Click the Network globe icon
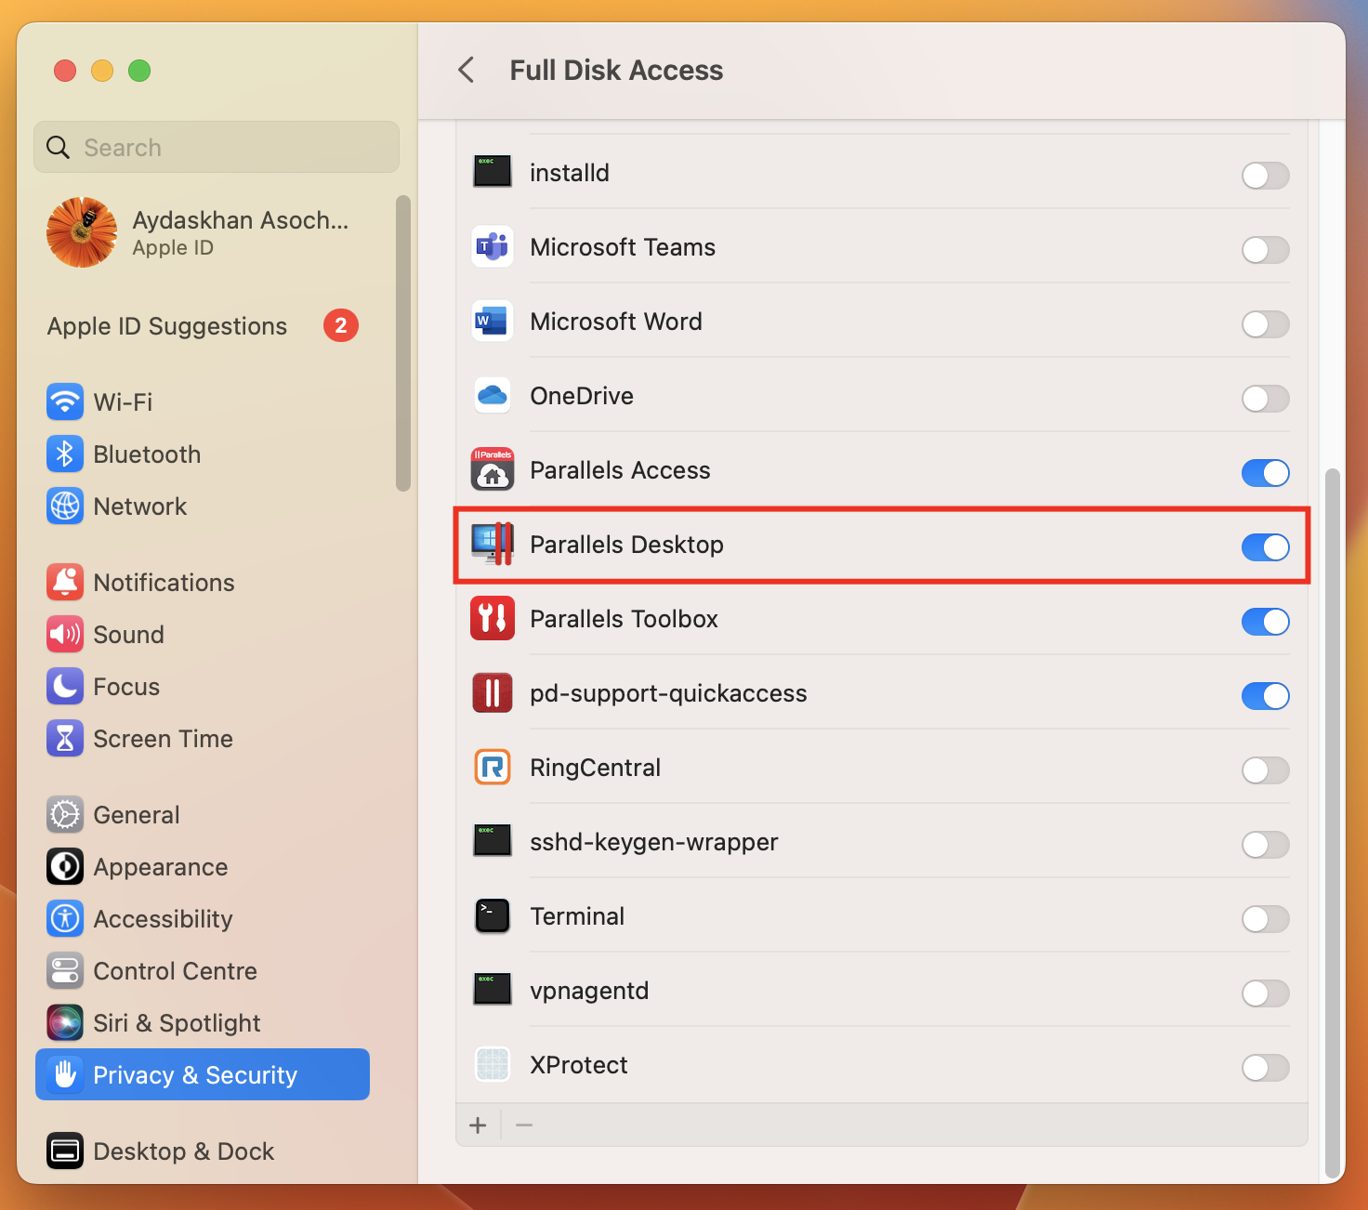1368x1210 pixels. click(65, 506)
